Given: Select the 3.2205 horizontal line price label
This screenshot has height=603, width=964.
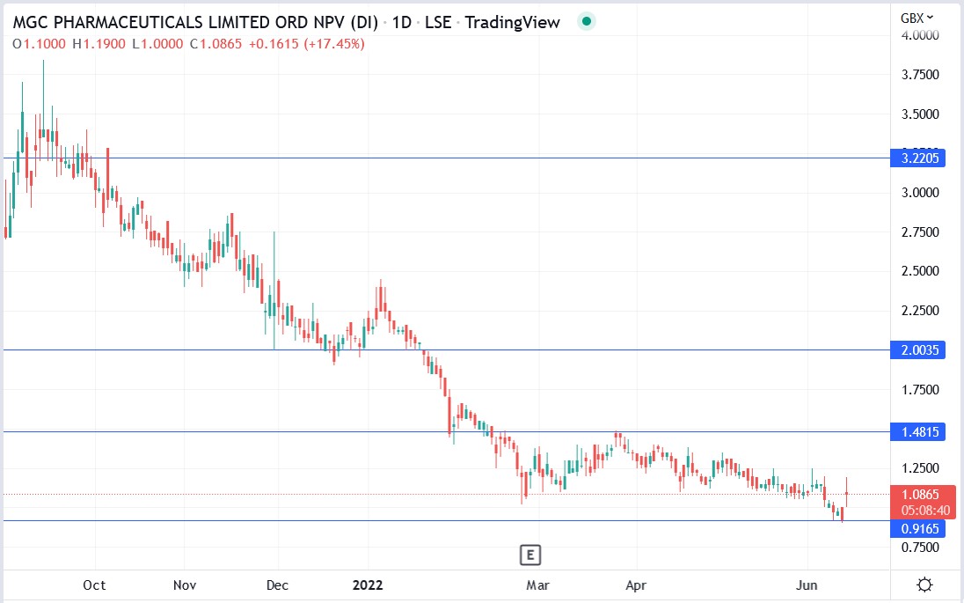Looking at the screenshot, I should click(x=920, y=158).
